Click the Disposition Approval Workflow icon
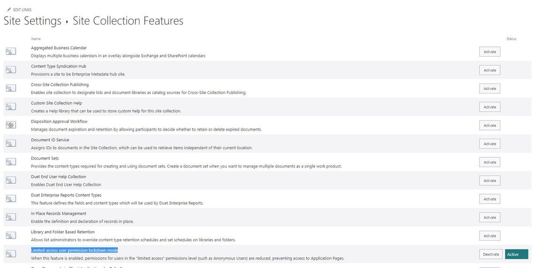534x268 pixels. click(11, 125)
